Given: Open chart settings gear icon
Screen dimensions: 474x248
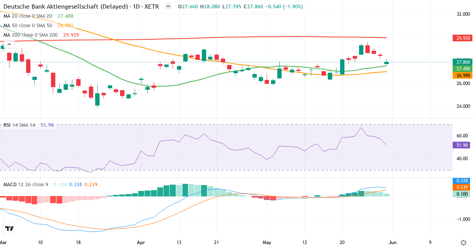Looking at the screenshot, I should [x=463, y=242].
